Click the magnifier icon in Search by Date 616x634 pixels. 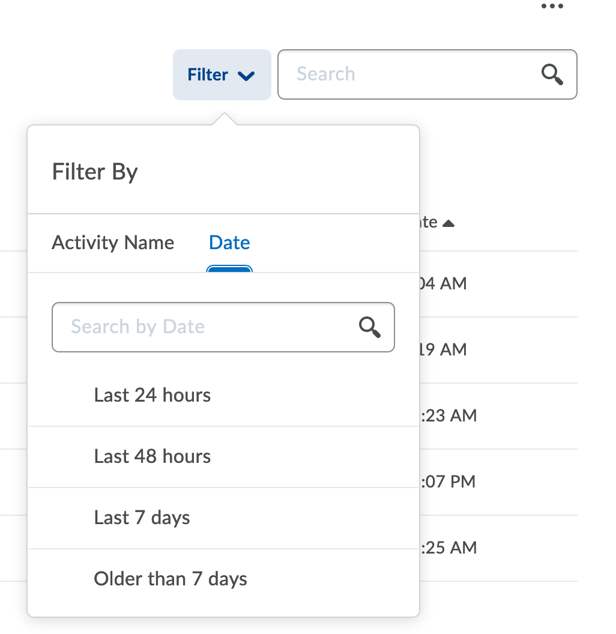tap(369, 327)
